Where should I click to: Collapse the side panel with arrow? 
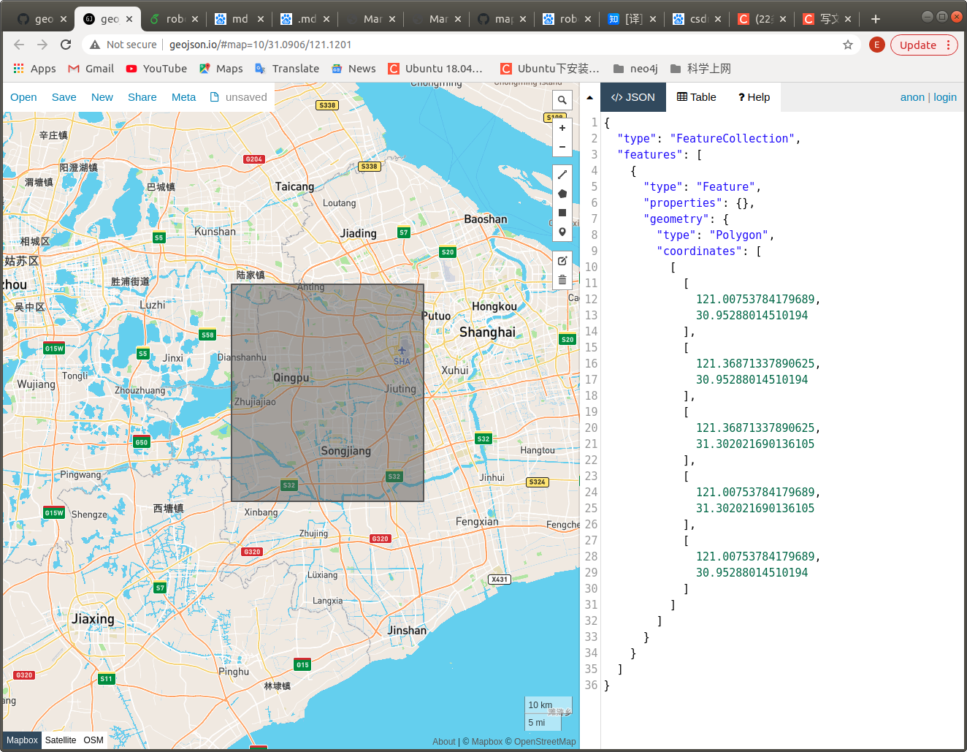(x=589, y=97)
